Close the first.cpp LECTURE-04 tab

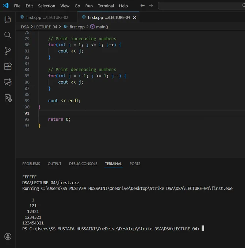pyautogui.click(x=134, y=18)
